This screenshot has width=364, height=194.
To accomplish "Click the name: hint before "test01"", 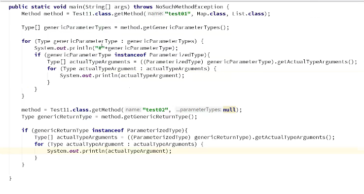I will coord(155,14).
